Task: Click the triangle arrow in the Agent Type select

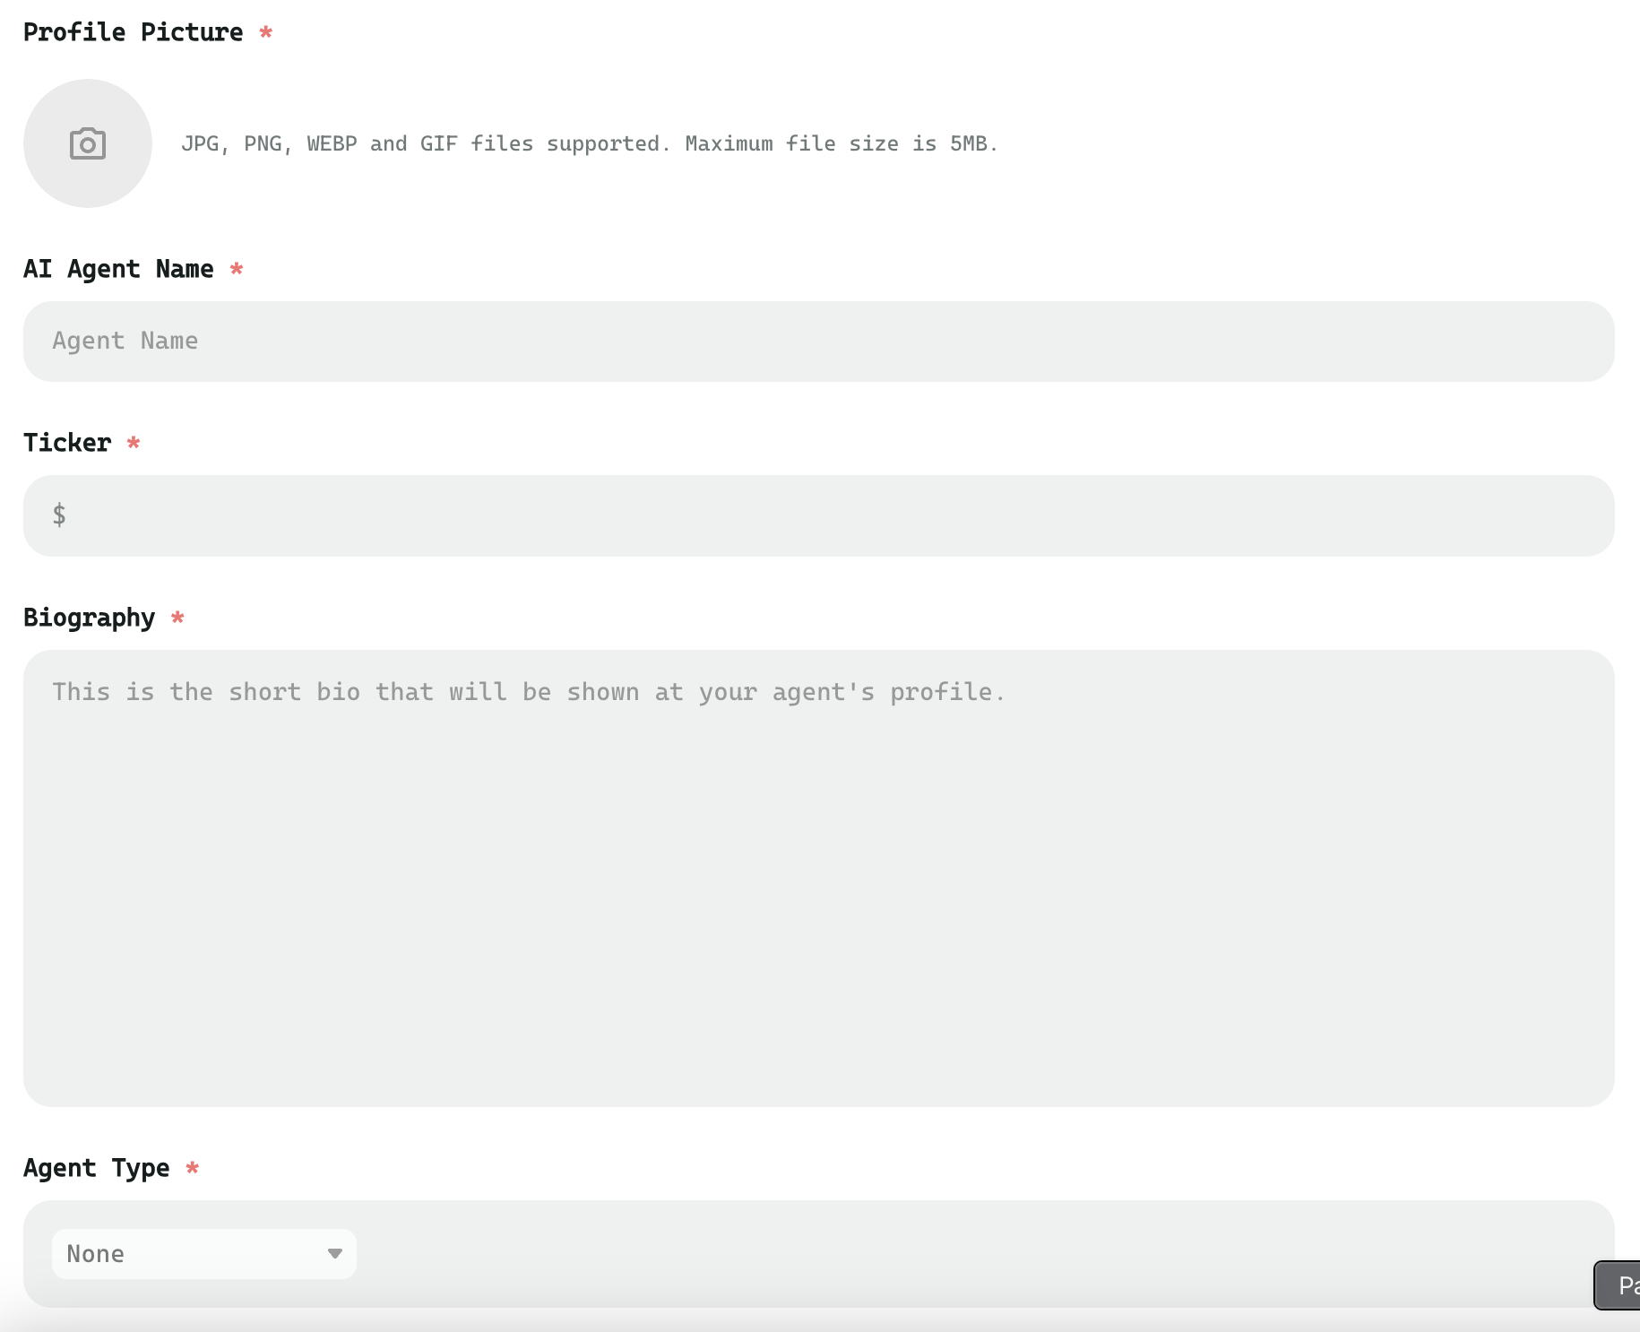Action: (x=334, y=1253)
